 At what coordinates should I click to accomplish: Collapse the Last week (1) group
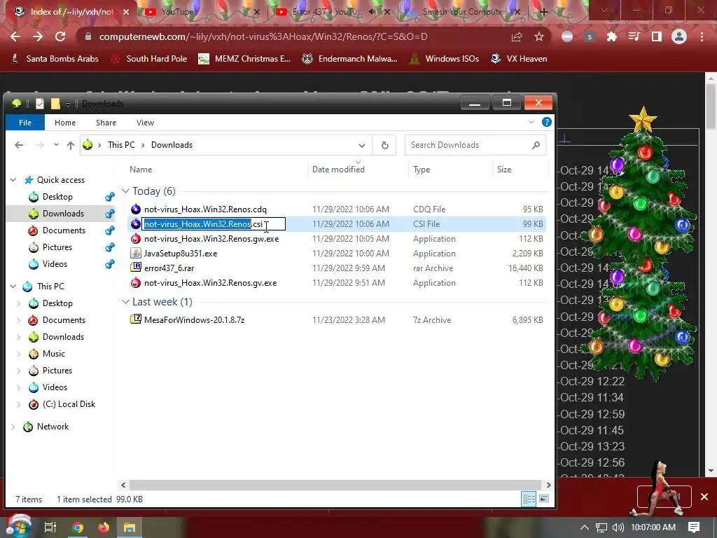(125, 302)
